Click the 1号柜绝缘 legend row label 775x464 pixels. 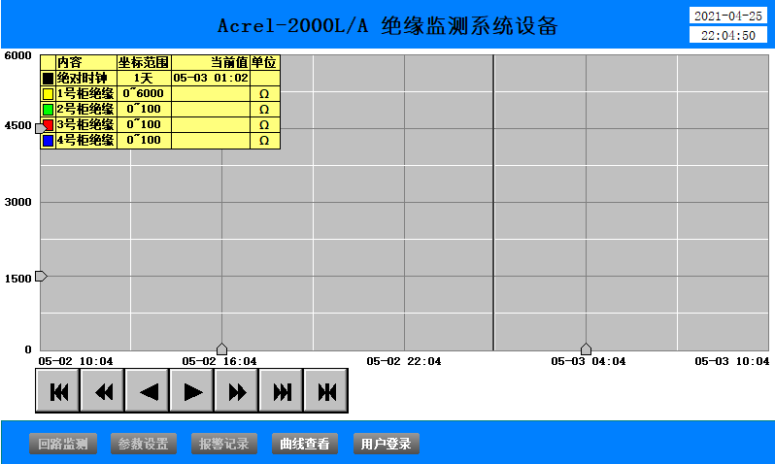tap(85, 93)
